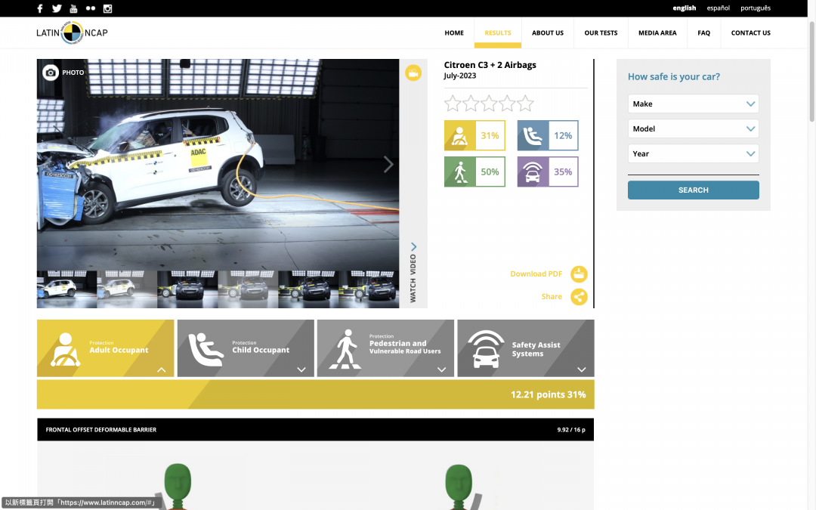Click the main Citroen C3 crash photo
816x510 pixels.
pyautogui.click(x=218, y=165)
